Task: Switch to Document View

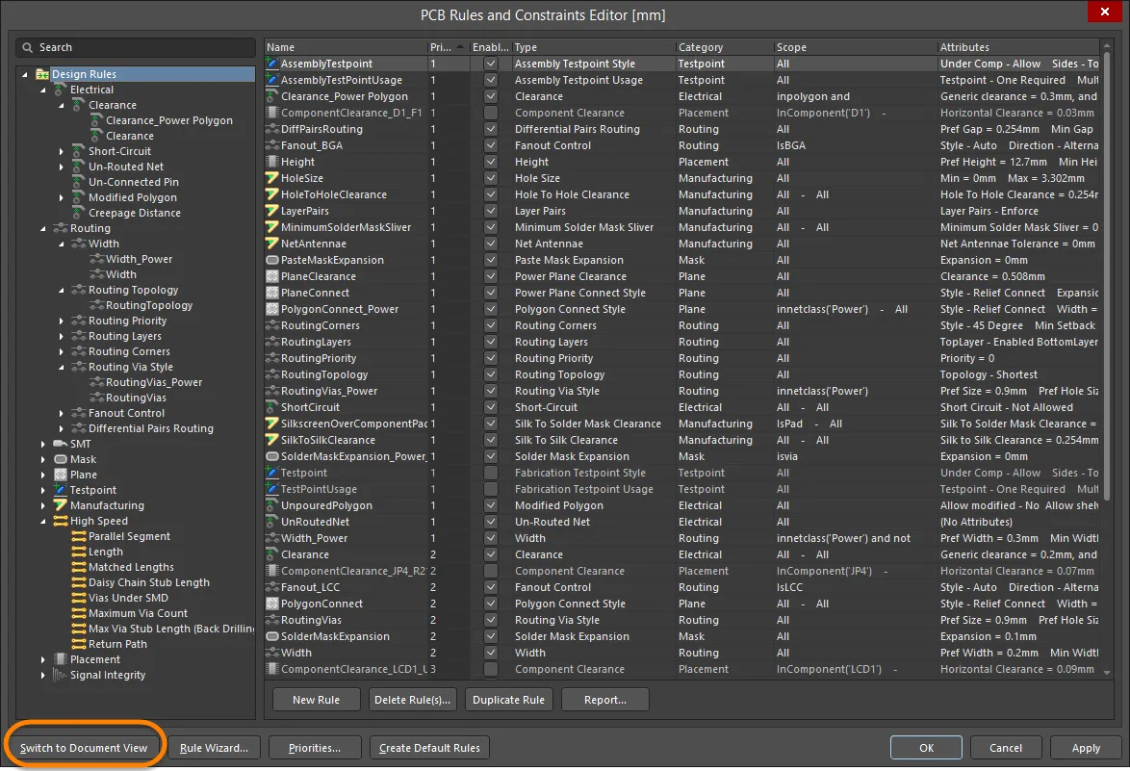Action: coord(84,748)
